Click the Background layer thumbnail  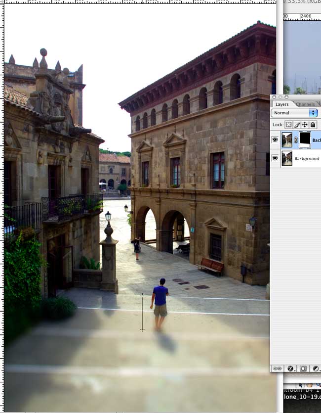click(x=287, y=158)
